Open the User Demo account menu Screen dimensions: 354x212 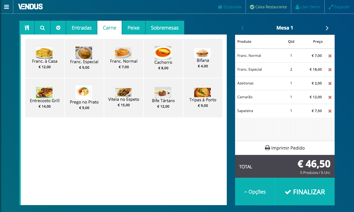point(308,7)
